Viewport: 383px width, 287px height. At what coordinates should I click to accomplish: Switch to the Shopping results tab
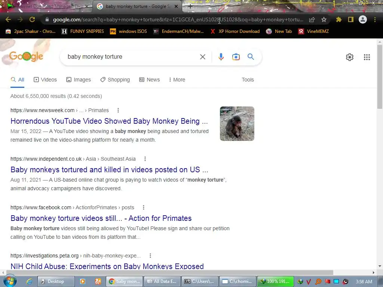click(x=115, y=80)
